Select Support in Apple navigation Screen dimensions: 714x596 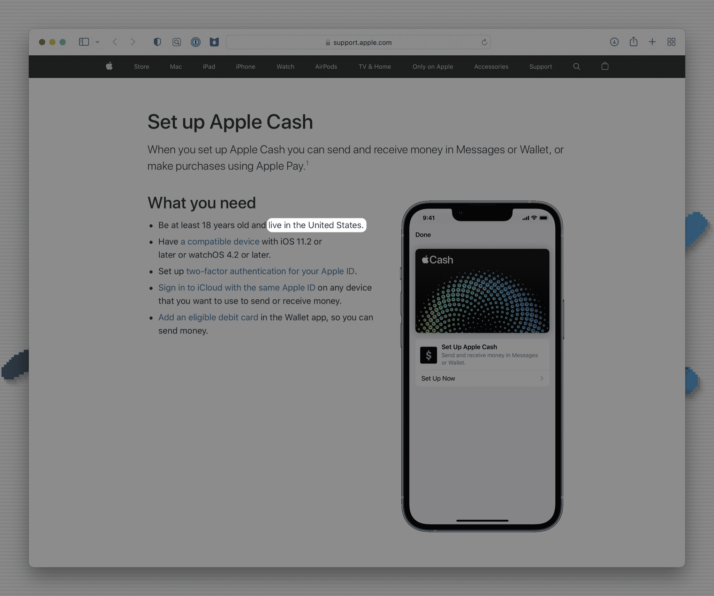pyautogui.click(x=540, y=66)
